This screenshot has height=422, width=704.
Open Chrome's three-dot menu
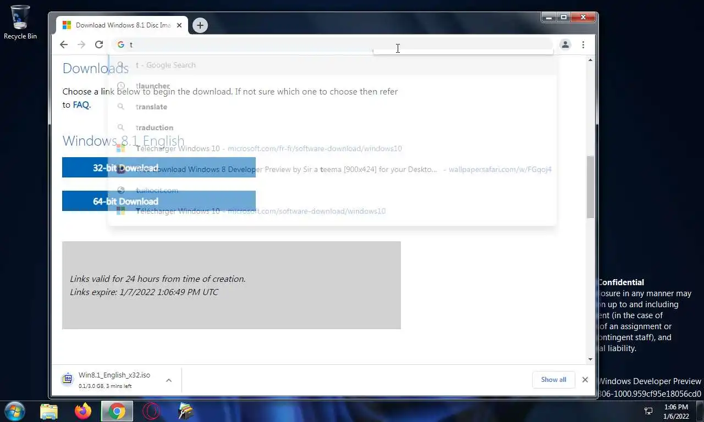click(x=583, y=45)
